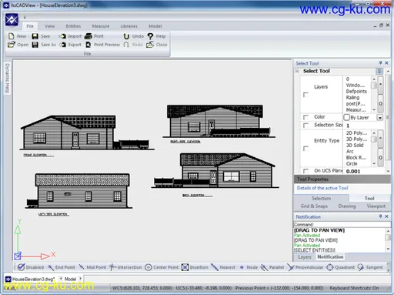Pin the Notification panel
394x295 pixels.
click(380, 216)
